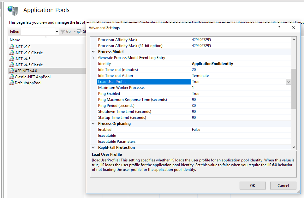304x198 pixels.
Task: Collapse the Rapid-Fail Protection section
Action: coord(93,148)
